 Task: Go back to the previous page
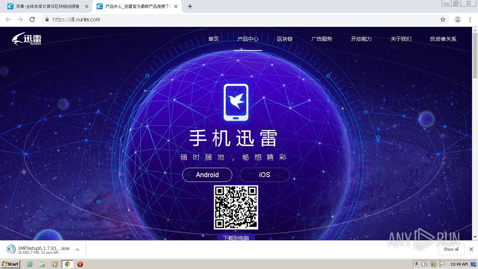click(8, 19)
